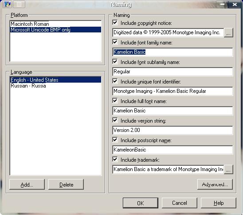Open trademark ellipsis editor button

pos(228,169)
